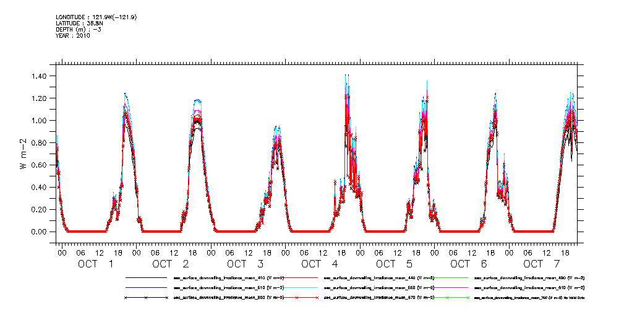Click the 0.40 y-axis tick label
The image size is (624, 312).
coord(40,188)
